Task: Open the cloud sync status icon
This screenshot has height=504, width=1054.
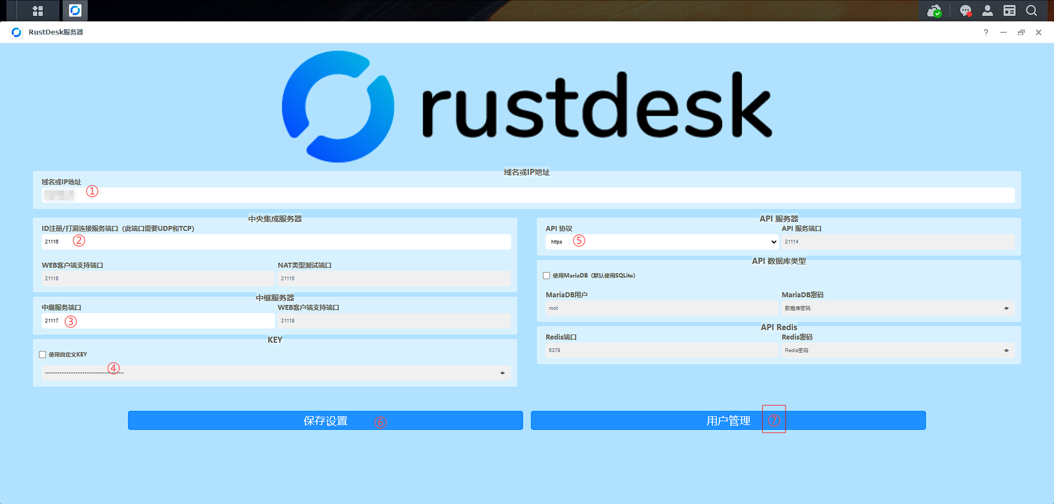Action: point(934,10)
